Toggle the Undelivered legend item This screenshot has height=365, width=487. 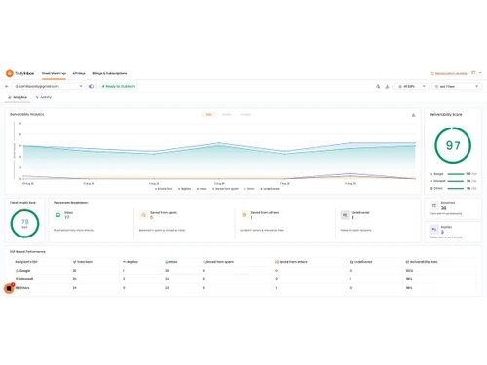pyautogui.click(x=270, y=189)
